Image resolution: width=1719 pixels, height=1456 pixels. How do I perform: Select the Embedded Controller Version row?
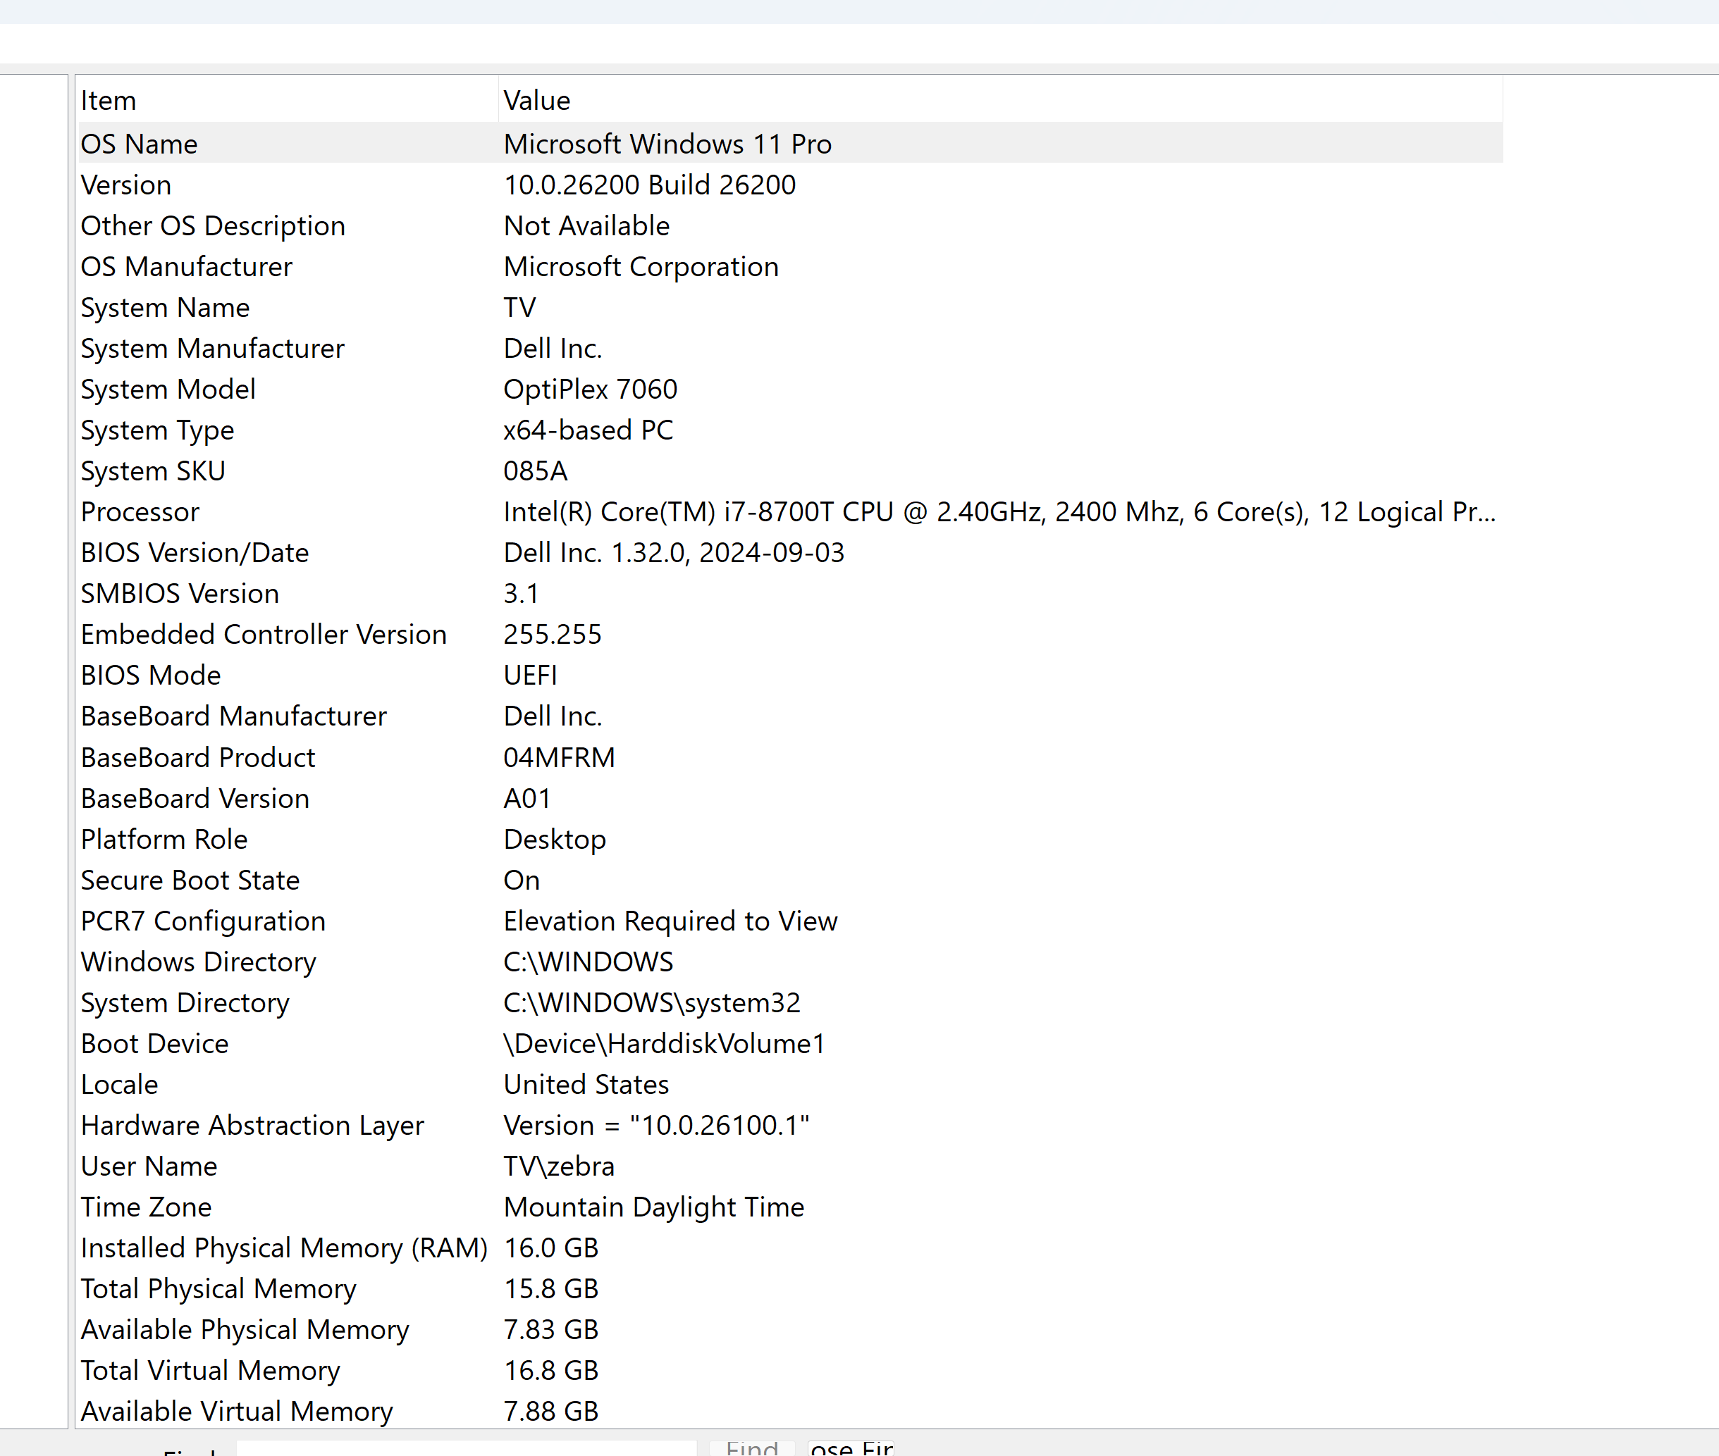[790, 634]
